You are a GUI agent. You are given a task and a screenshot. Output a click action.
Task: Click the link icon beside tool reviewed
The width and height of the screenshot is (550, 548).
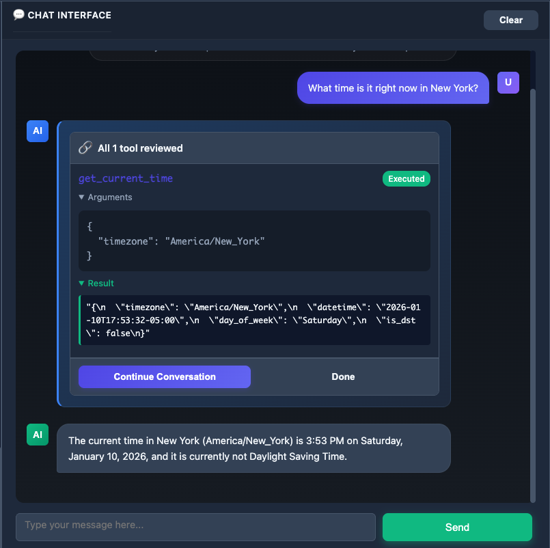pos(85,148)
